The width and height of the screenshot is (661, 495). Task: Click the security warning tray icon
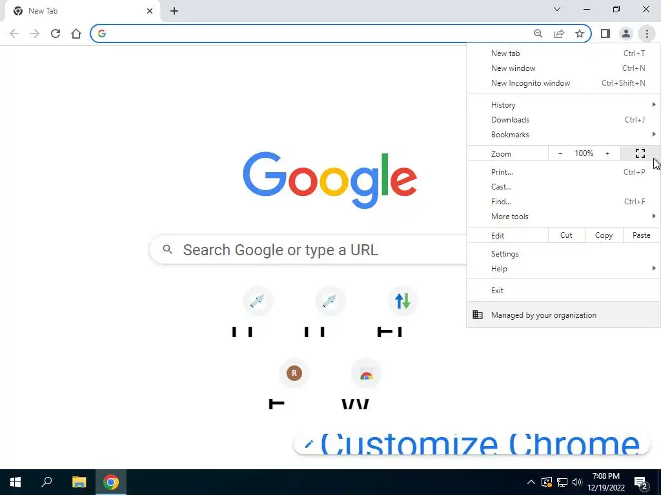pyautogui.click(x=546, y=482)
